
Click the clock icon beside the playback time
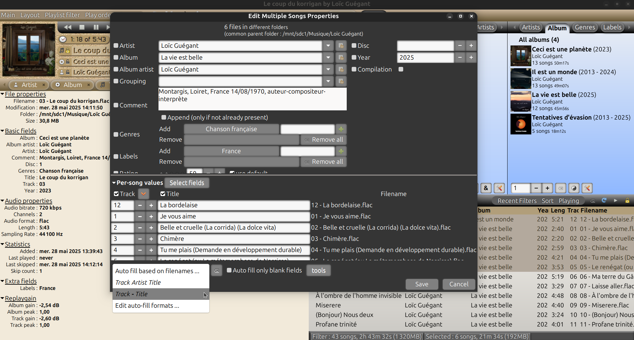coord(63,40)
